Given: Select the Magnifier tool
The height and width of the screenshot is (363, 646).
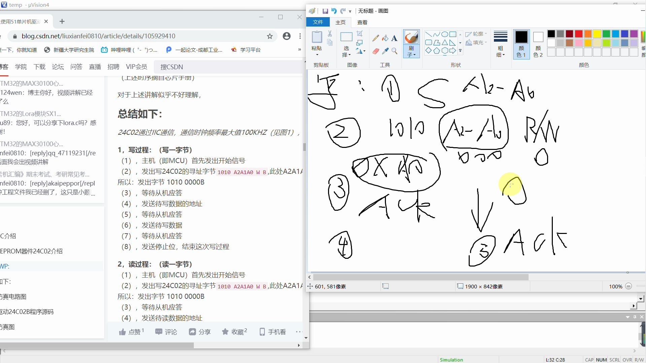Looking at the screenshot, I should (x=394, y=51).
